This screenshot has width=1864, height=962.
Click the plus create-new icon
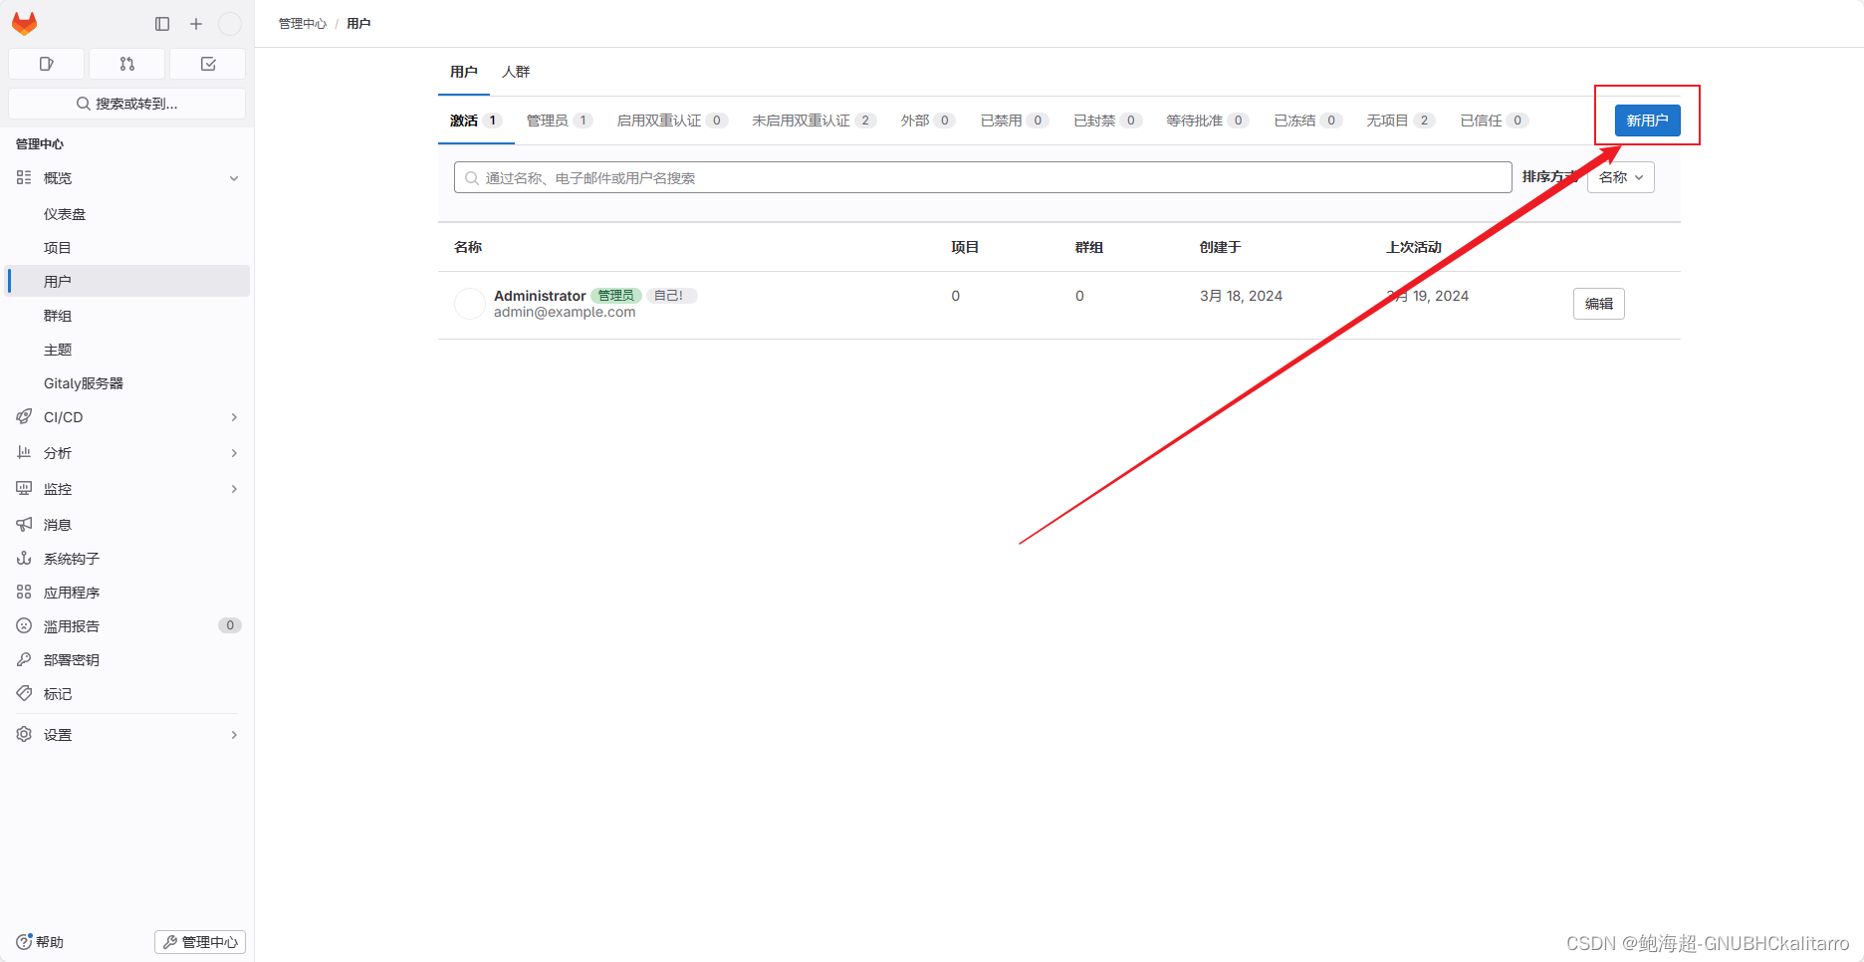pos(196,24)
